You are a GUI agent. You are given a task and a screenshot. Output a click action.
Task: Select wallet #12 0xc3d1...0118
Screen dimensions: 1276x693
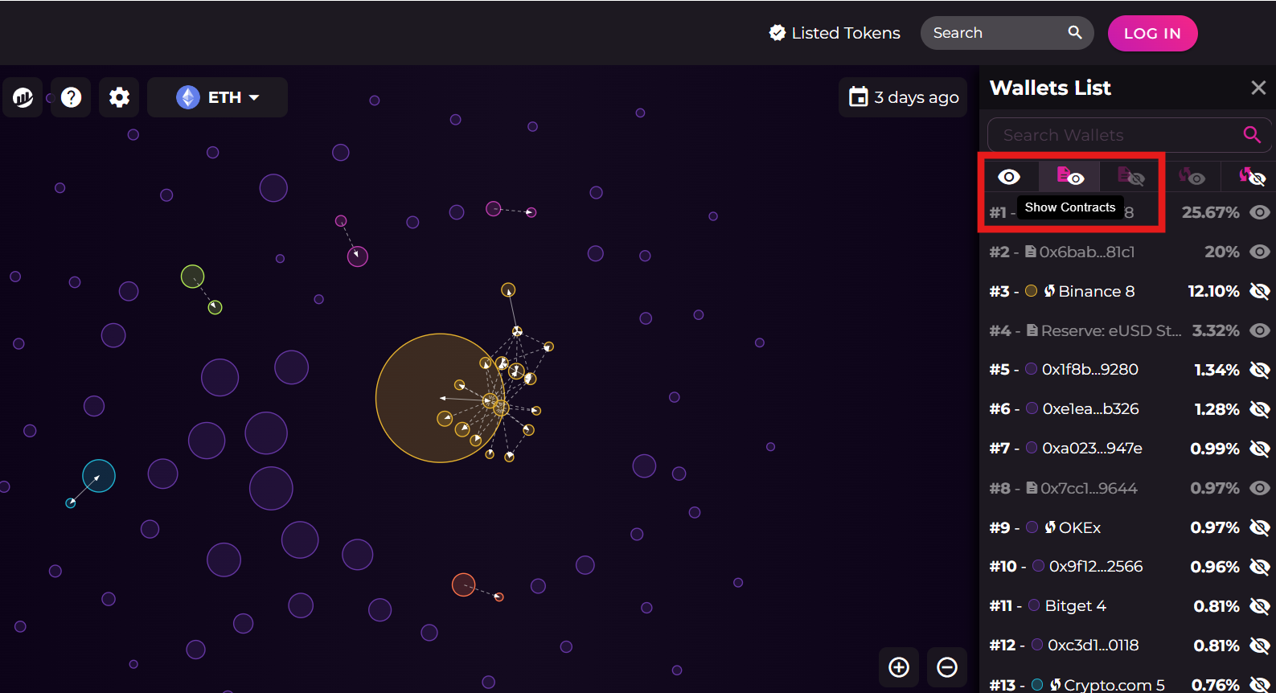click(1128, 646)
